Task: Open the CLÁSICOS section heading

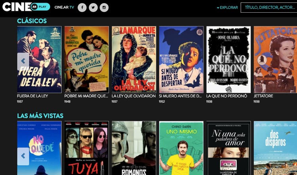Action: click(x=32, y=21)
